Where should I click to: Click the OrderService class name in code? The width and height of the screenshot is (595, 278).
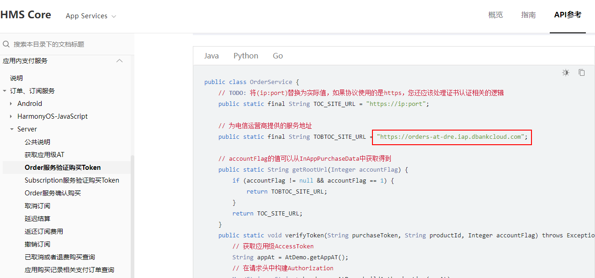(x=271, y=82)
